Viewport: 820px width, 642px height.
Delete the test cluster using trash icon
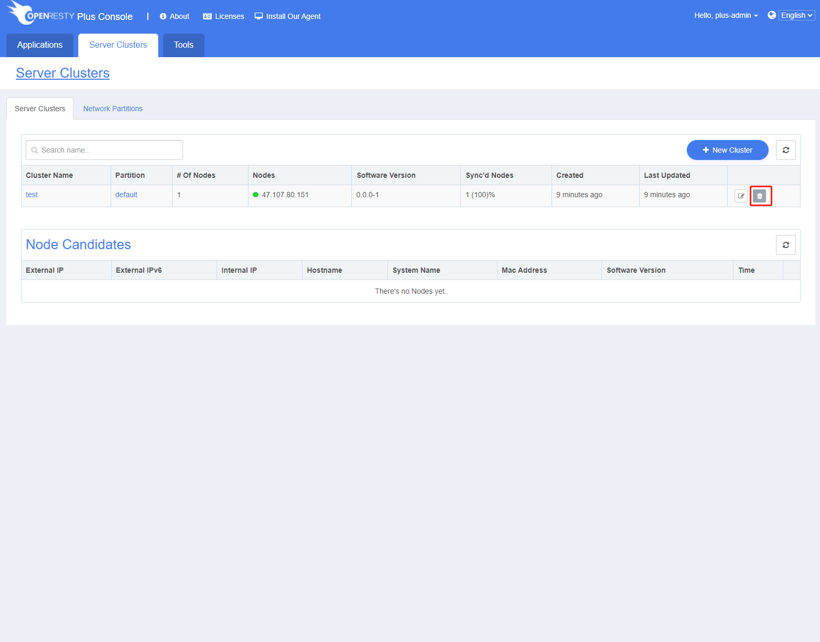pyautogui.click(x=760, y=196)
